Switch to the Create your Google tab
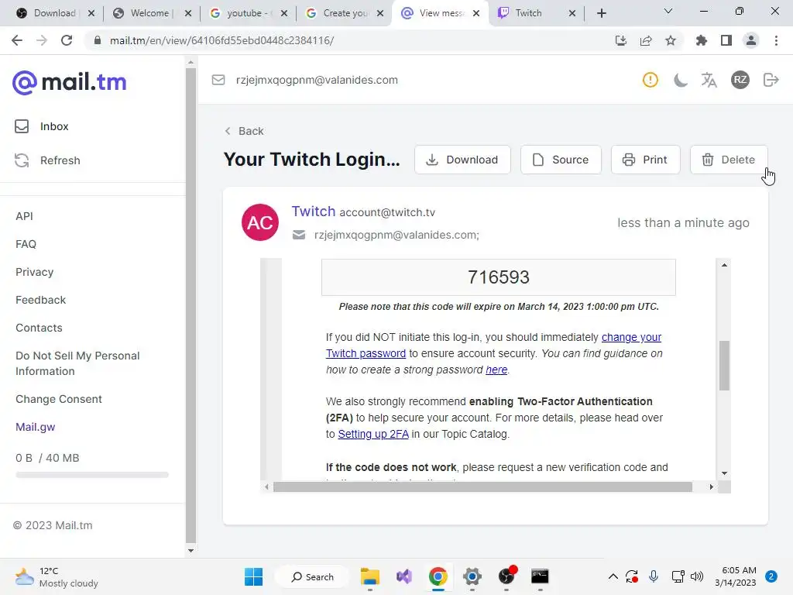This screenshot has height=595, width=793. [x=345, y=13]
